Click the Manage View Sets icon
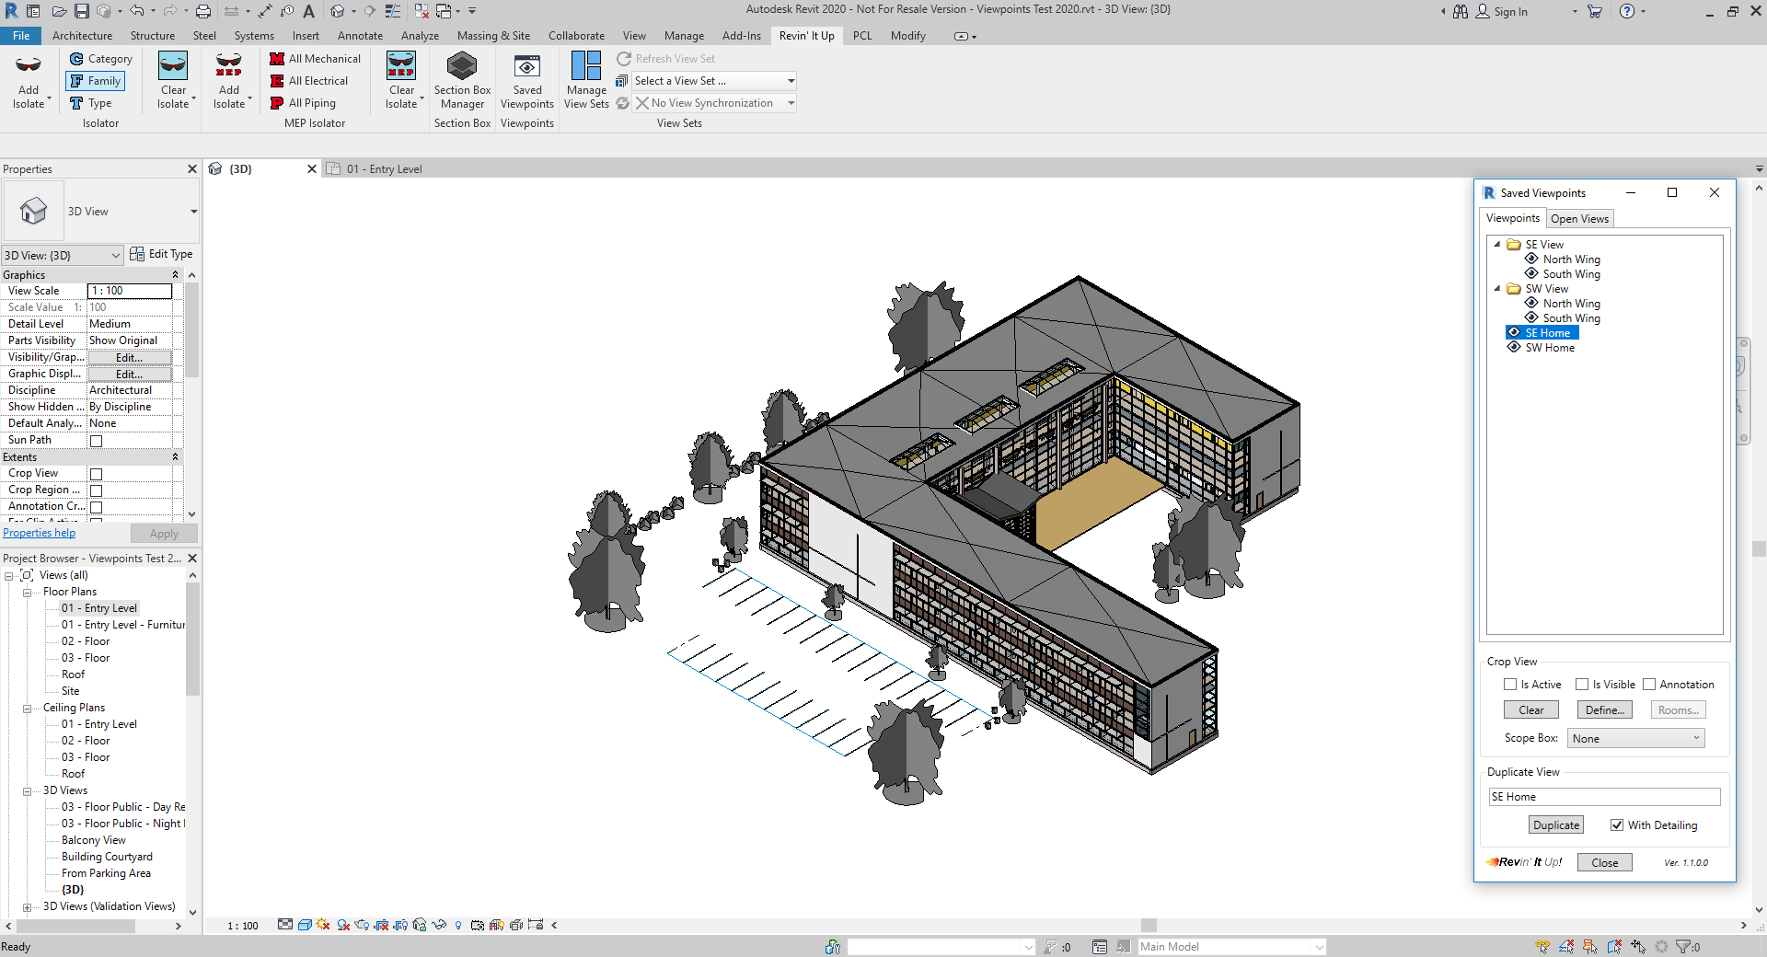This screenshot has height=957, width=1767. (585, 67)
